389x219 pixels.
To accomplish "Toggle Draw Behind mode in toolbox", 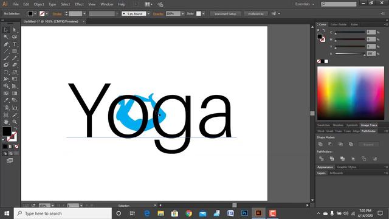I will 11,154.
